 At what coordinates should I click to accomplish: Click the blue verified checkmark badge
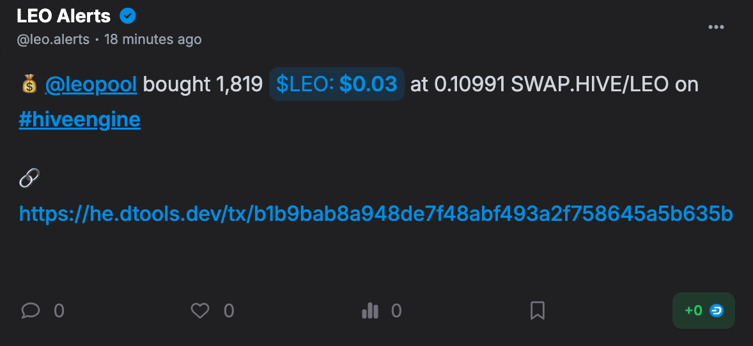point(127,17)
